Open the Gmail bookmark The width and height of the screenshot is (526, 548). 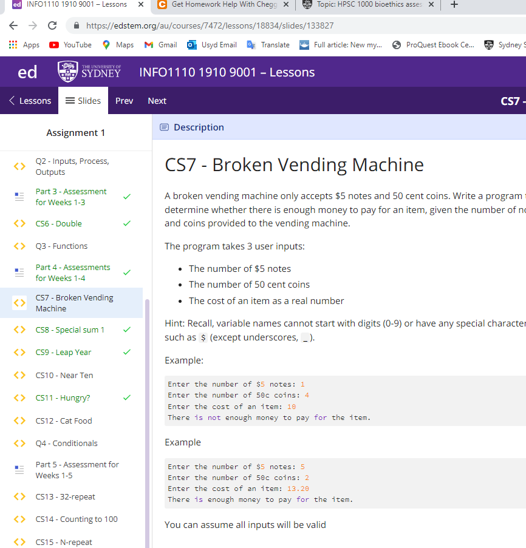(160, 45)
